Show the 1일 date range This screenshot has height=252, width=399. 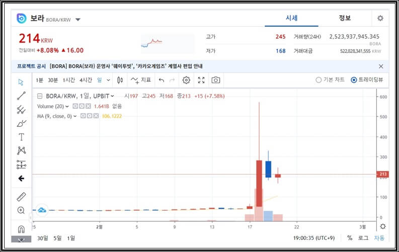point(71,238)
